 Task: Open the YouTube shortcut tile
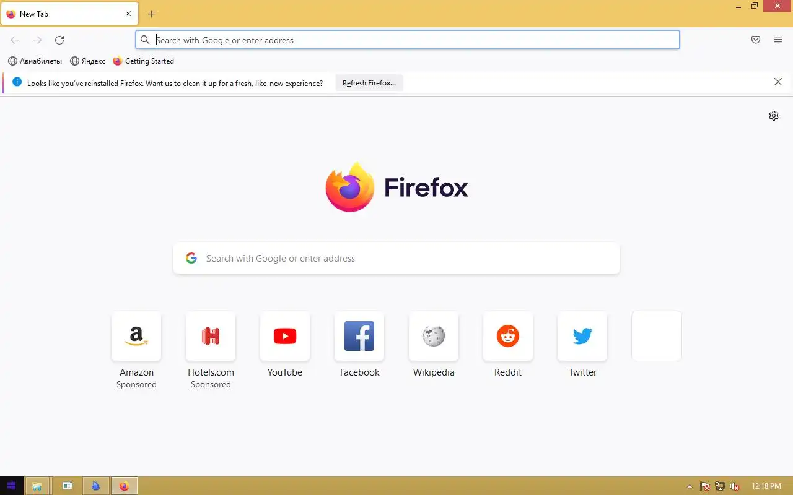coord(285,336)
